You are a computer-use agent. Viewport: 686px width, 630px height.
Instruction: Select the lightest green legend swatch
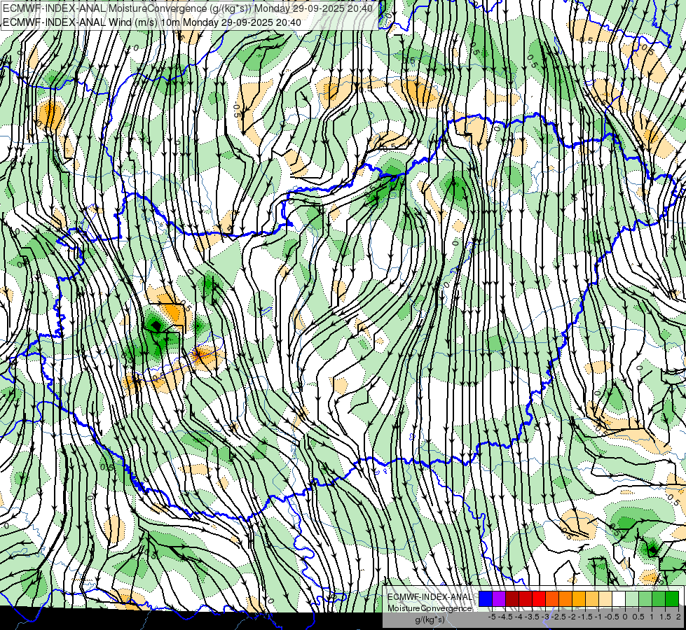click(632, 598)
